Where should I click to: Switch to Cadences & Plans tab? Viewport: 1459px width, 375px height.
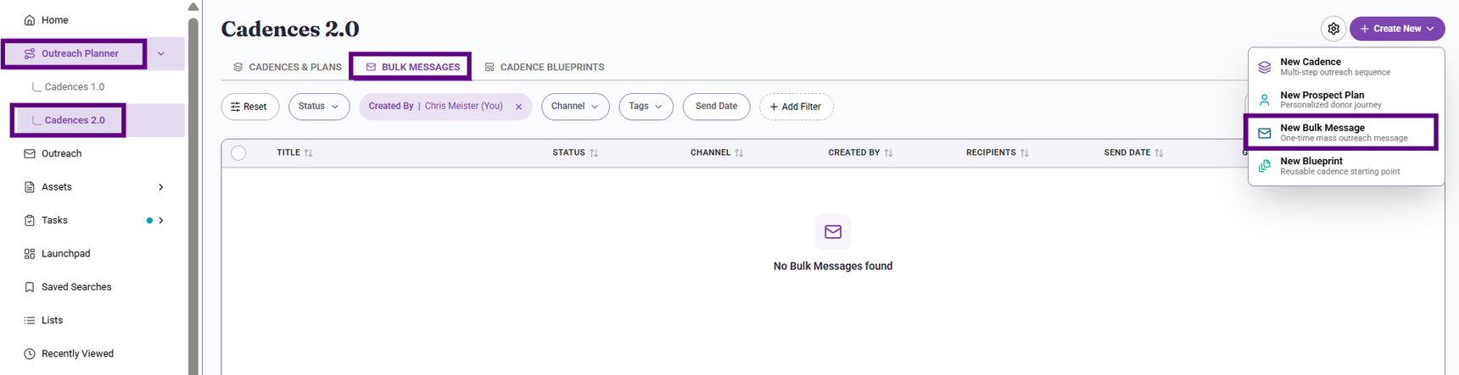click(288, 67)
